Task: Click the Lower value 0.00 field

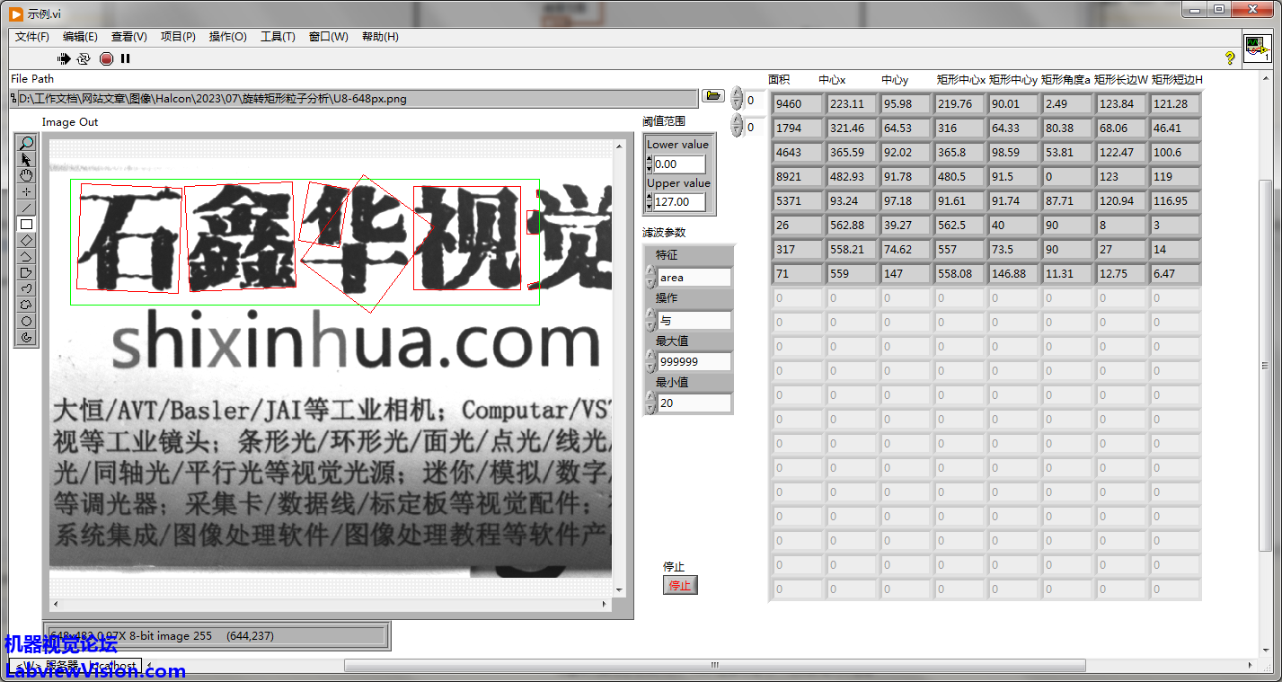Action: pos(679,164)
